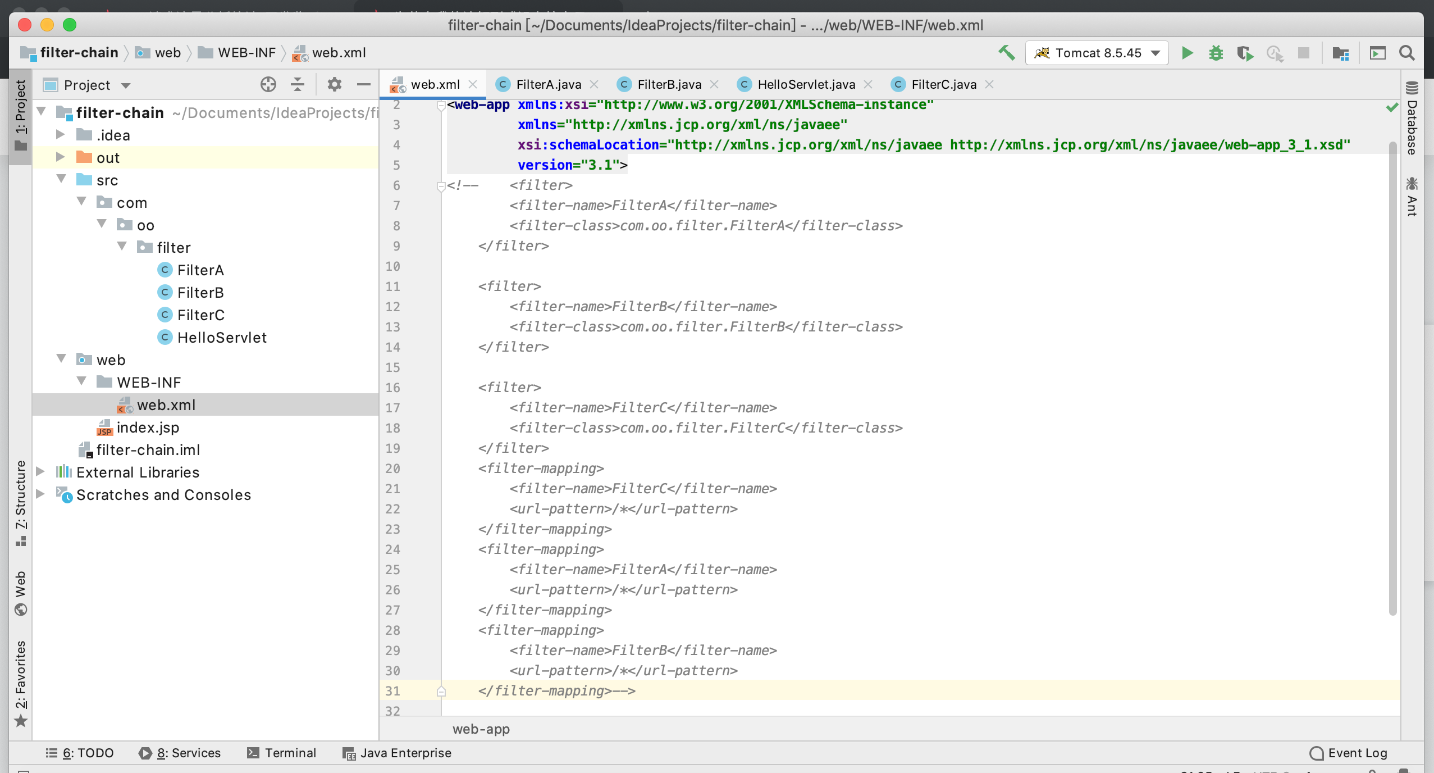The image size is (1434, 773).
Task: Open the Web tool window
Action: point(21,593)
